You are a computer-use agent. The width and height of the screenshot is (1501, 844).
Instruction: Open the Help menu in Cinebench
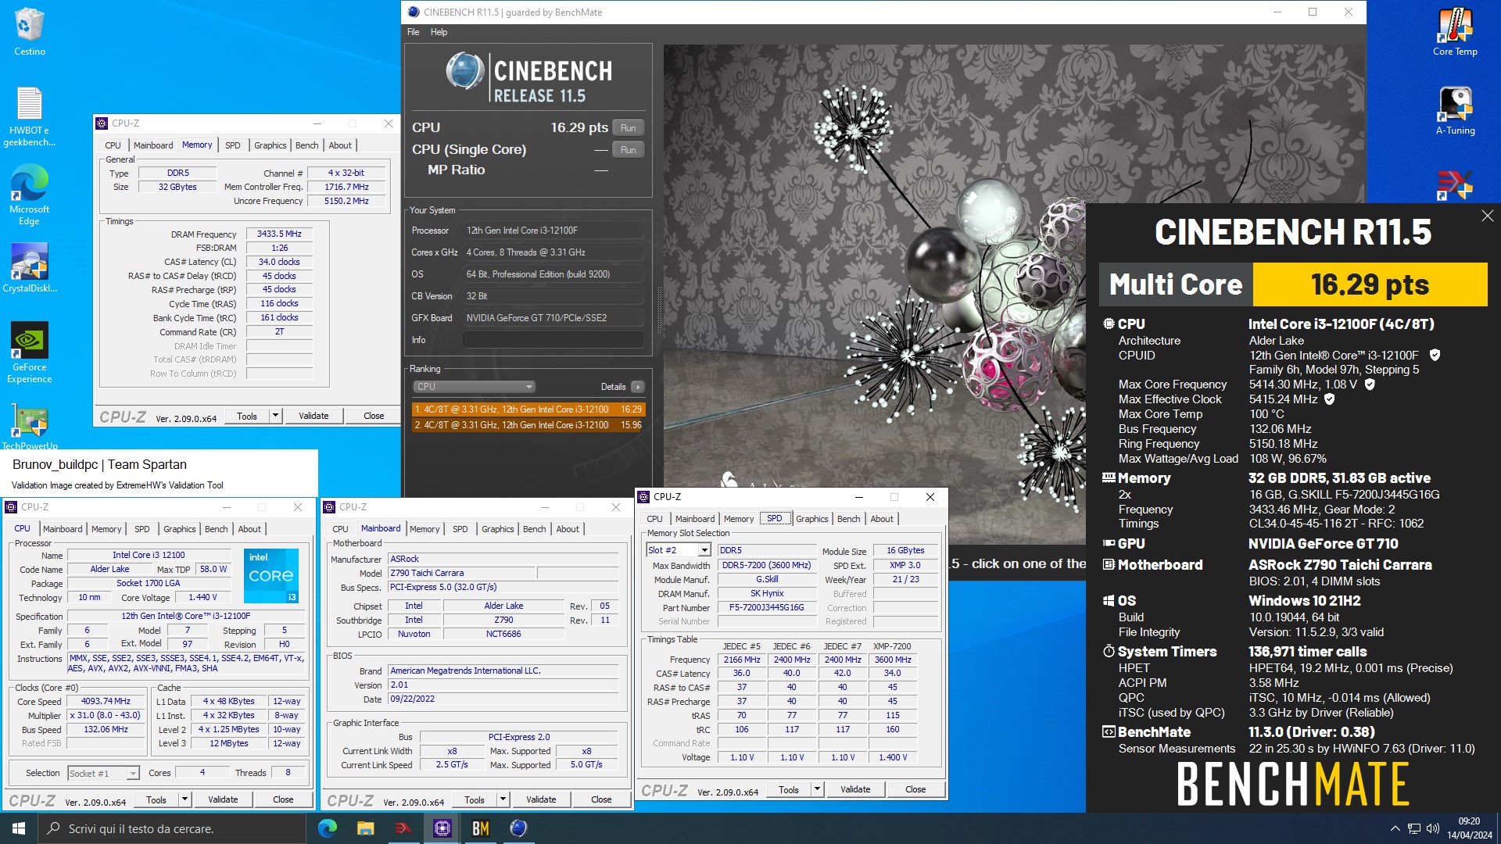(x=439, y=32)
